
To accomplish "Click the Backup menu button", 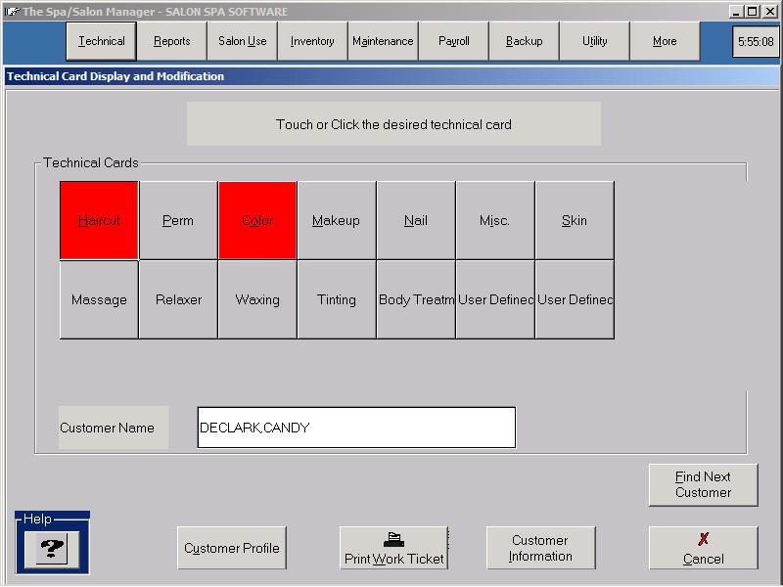I will [524, 42].
